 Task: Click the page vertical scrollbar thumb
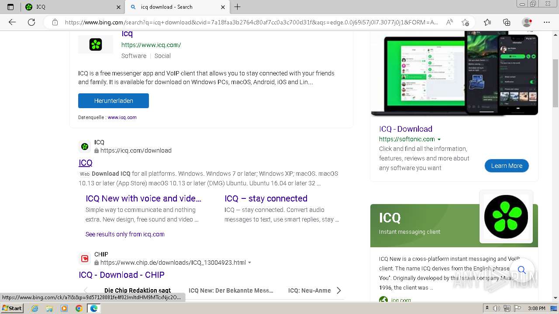556,83
